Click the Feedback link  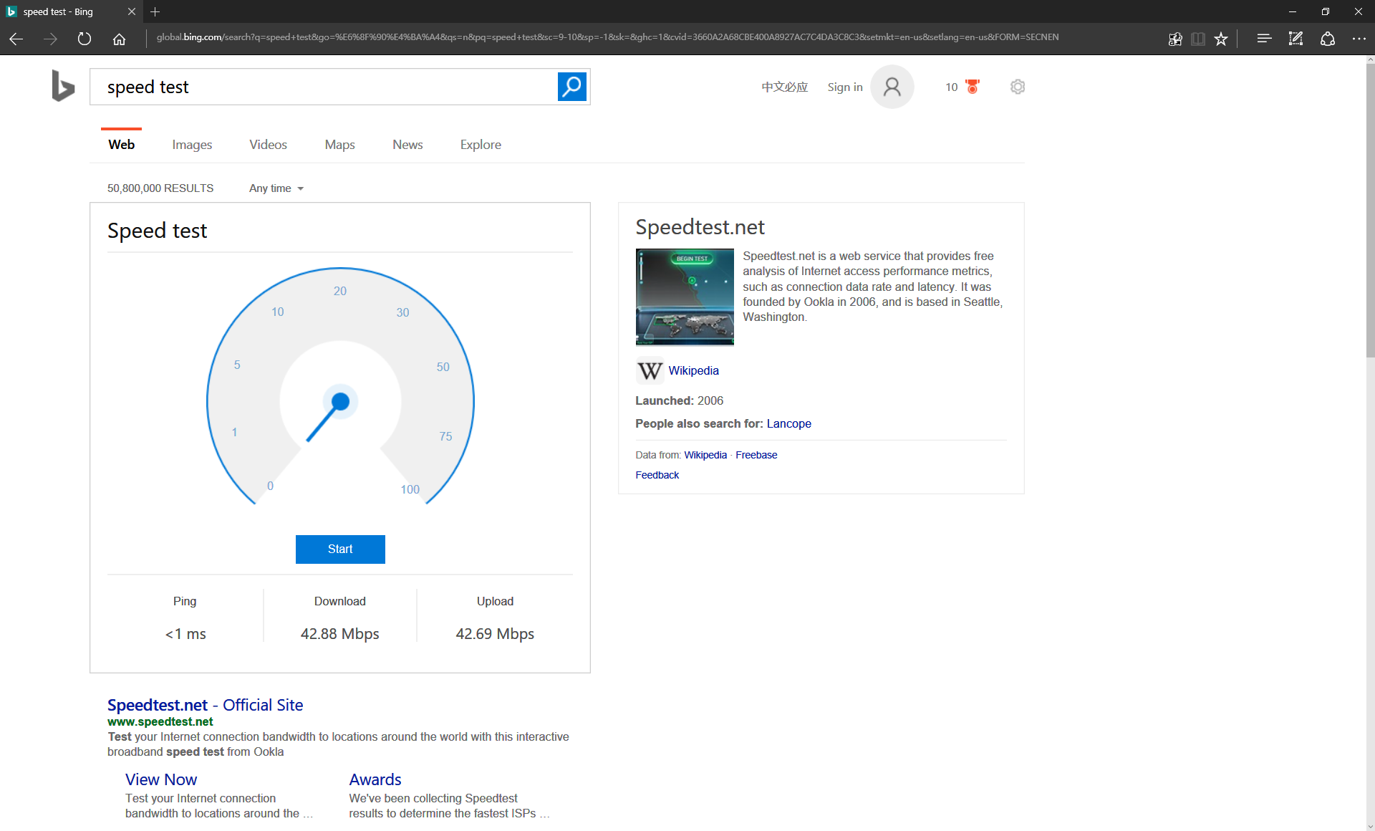click(657, 475)
